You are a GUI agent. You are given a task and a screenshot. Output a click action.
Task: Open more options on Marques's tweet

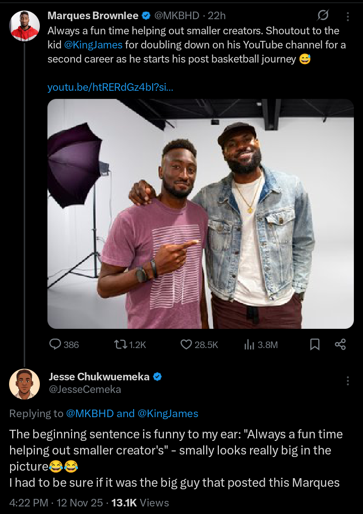click(347, 16)
